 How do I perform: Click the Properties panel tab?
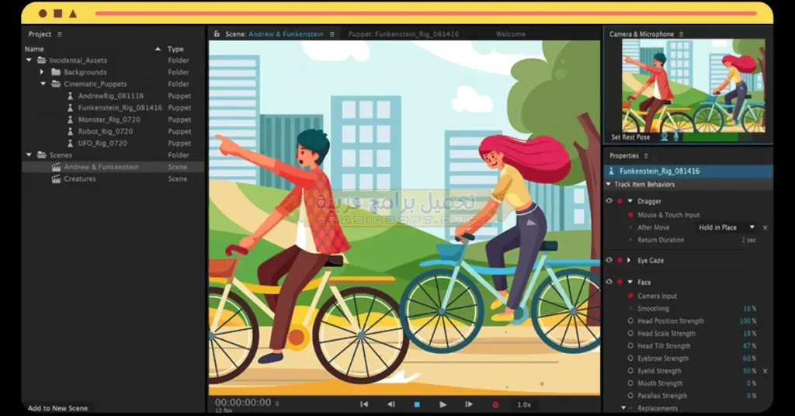coord(623,156)
